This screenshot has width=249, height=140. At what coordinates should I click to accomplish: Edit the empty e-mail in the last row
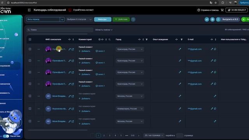[215, 121]
